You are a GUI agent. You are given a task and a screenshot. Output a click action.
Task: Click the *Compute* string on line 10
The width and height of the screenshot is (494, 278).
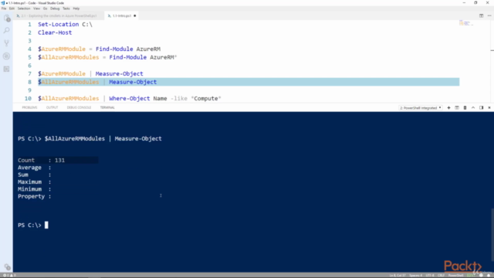(x=206, y=98)
